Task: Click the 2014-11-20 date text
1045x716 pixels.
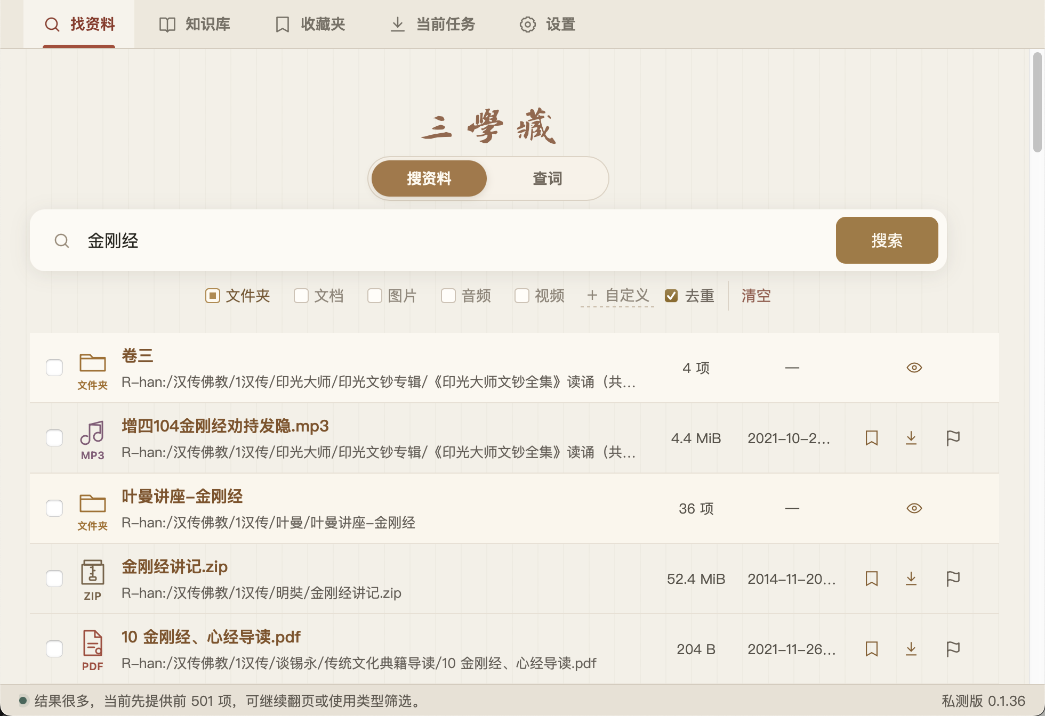Action: coord(792,579)
